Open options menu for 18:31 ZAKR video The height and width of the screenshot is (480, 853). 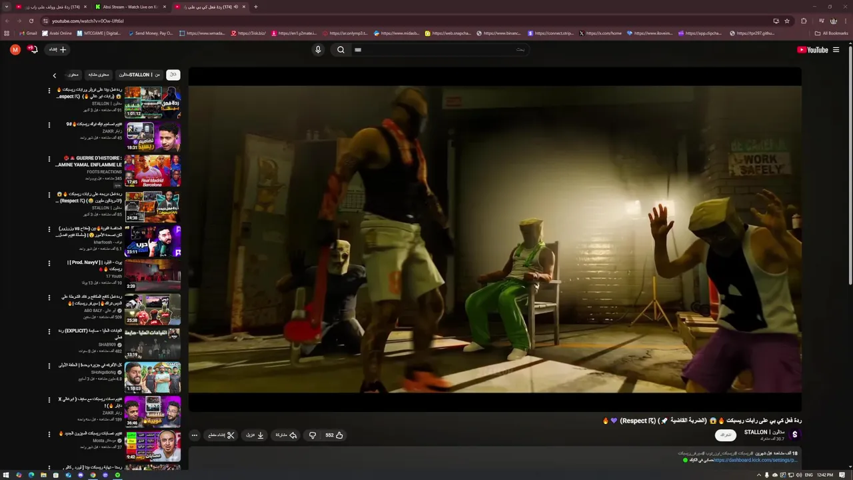(x=49, y=125)
